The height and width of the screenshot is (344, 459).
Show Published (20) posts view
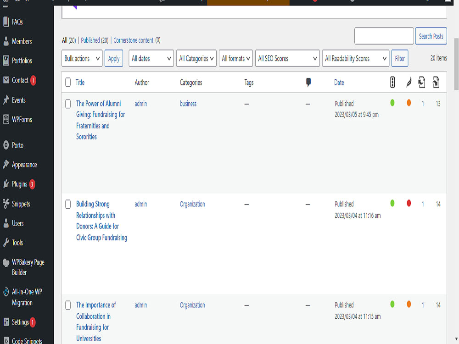coord(95,40)
